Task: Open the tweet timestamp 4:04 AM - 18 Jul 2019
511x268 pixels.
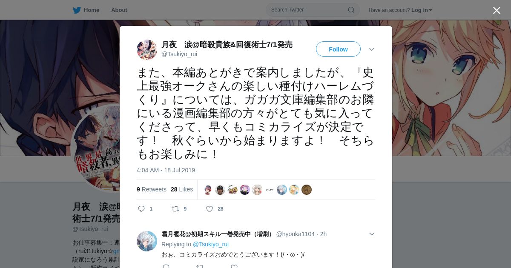Action: pyautogui.click(x=166, y=170)
